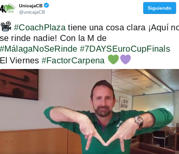The height and width of the screenshot is (154, 179).
Task: Click the framed painting in the video
Action: [x=19, y=84]
